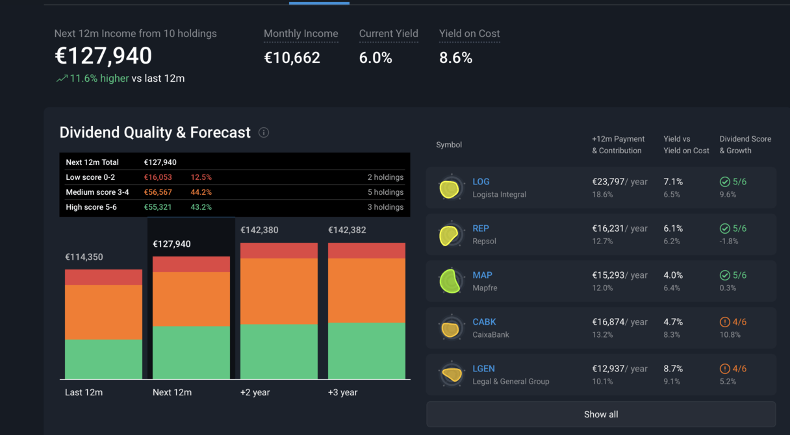790x435 pixels.
Task: Click the red low-score segment of +3 year bar
Action: pos(366,251)
